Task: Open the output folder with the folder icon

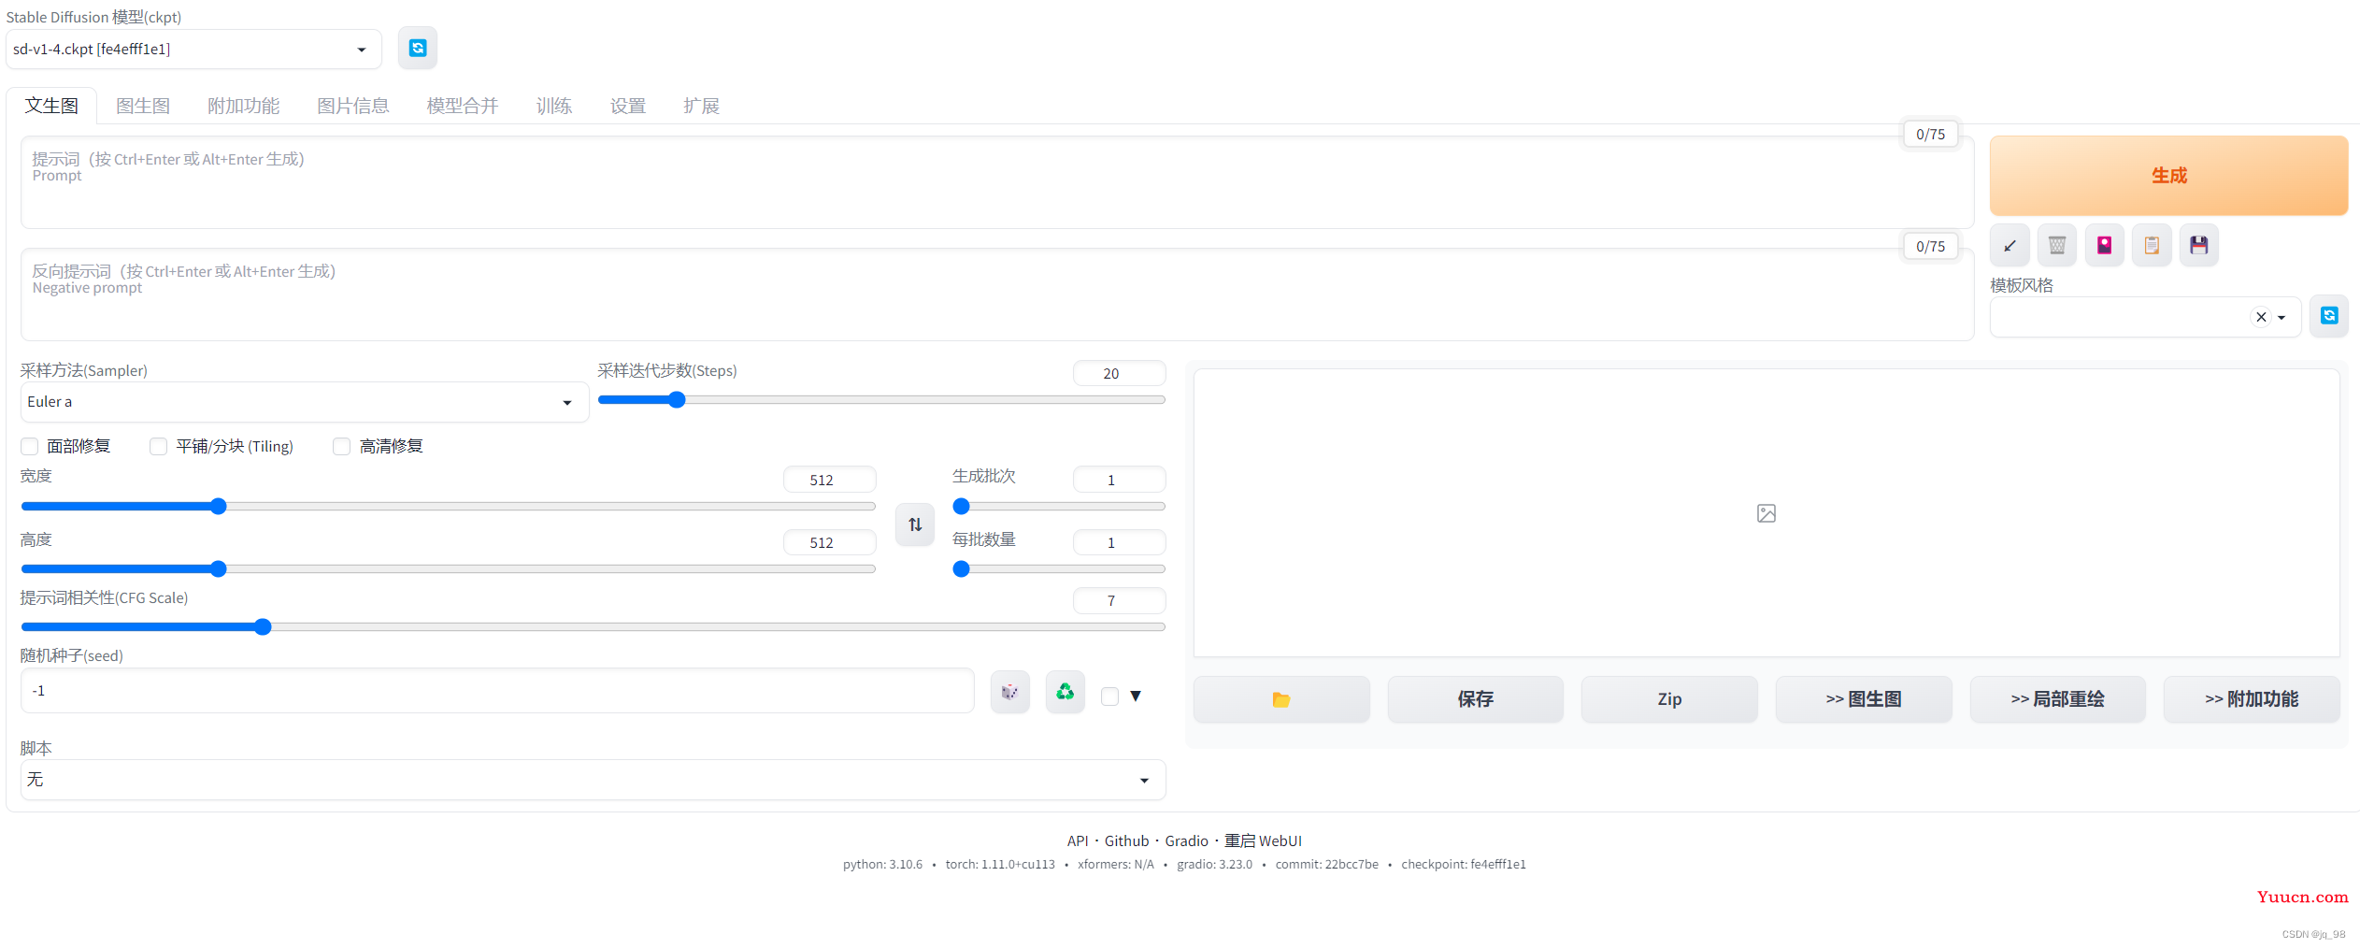Action: 1281,699
